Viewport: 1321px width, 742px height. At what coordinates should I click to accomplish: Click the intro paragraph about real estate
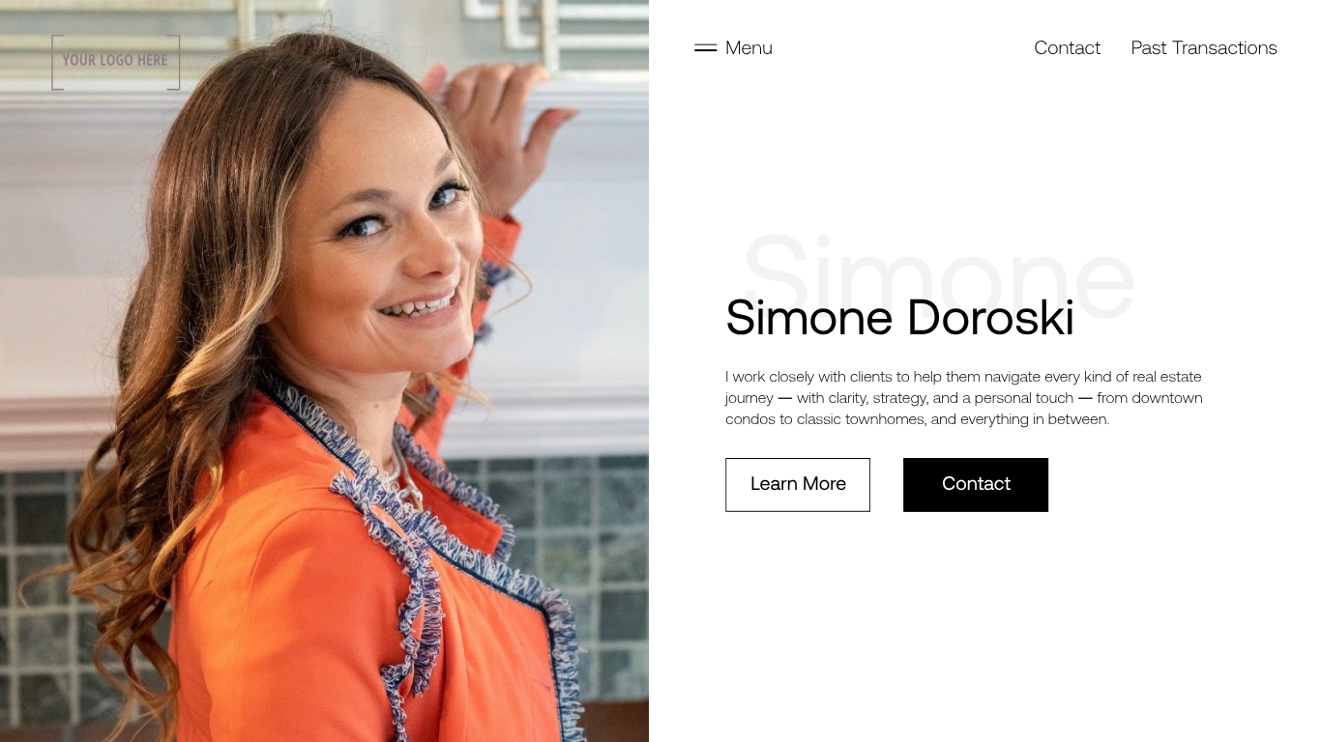[964, 398]
